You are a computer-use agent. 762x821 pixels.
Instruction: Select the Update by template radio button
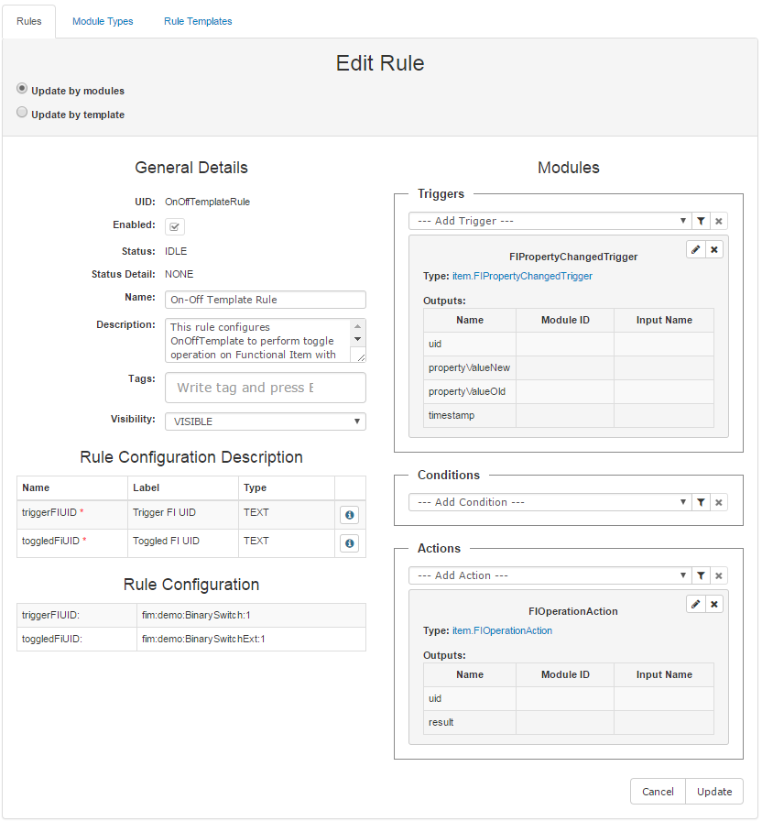(x=21, y=112)
